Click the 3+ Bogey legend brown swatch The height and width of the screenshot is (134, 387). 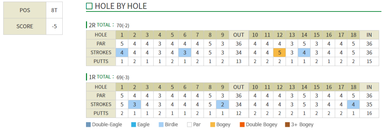287,125
